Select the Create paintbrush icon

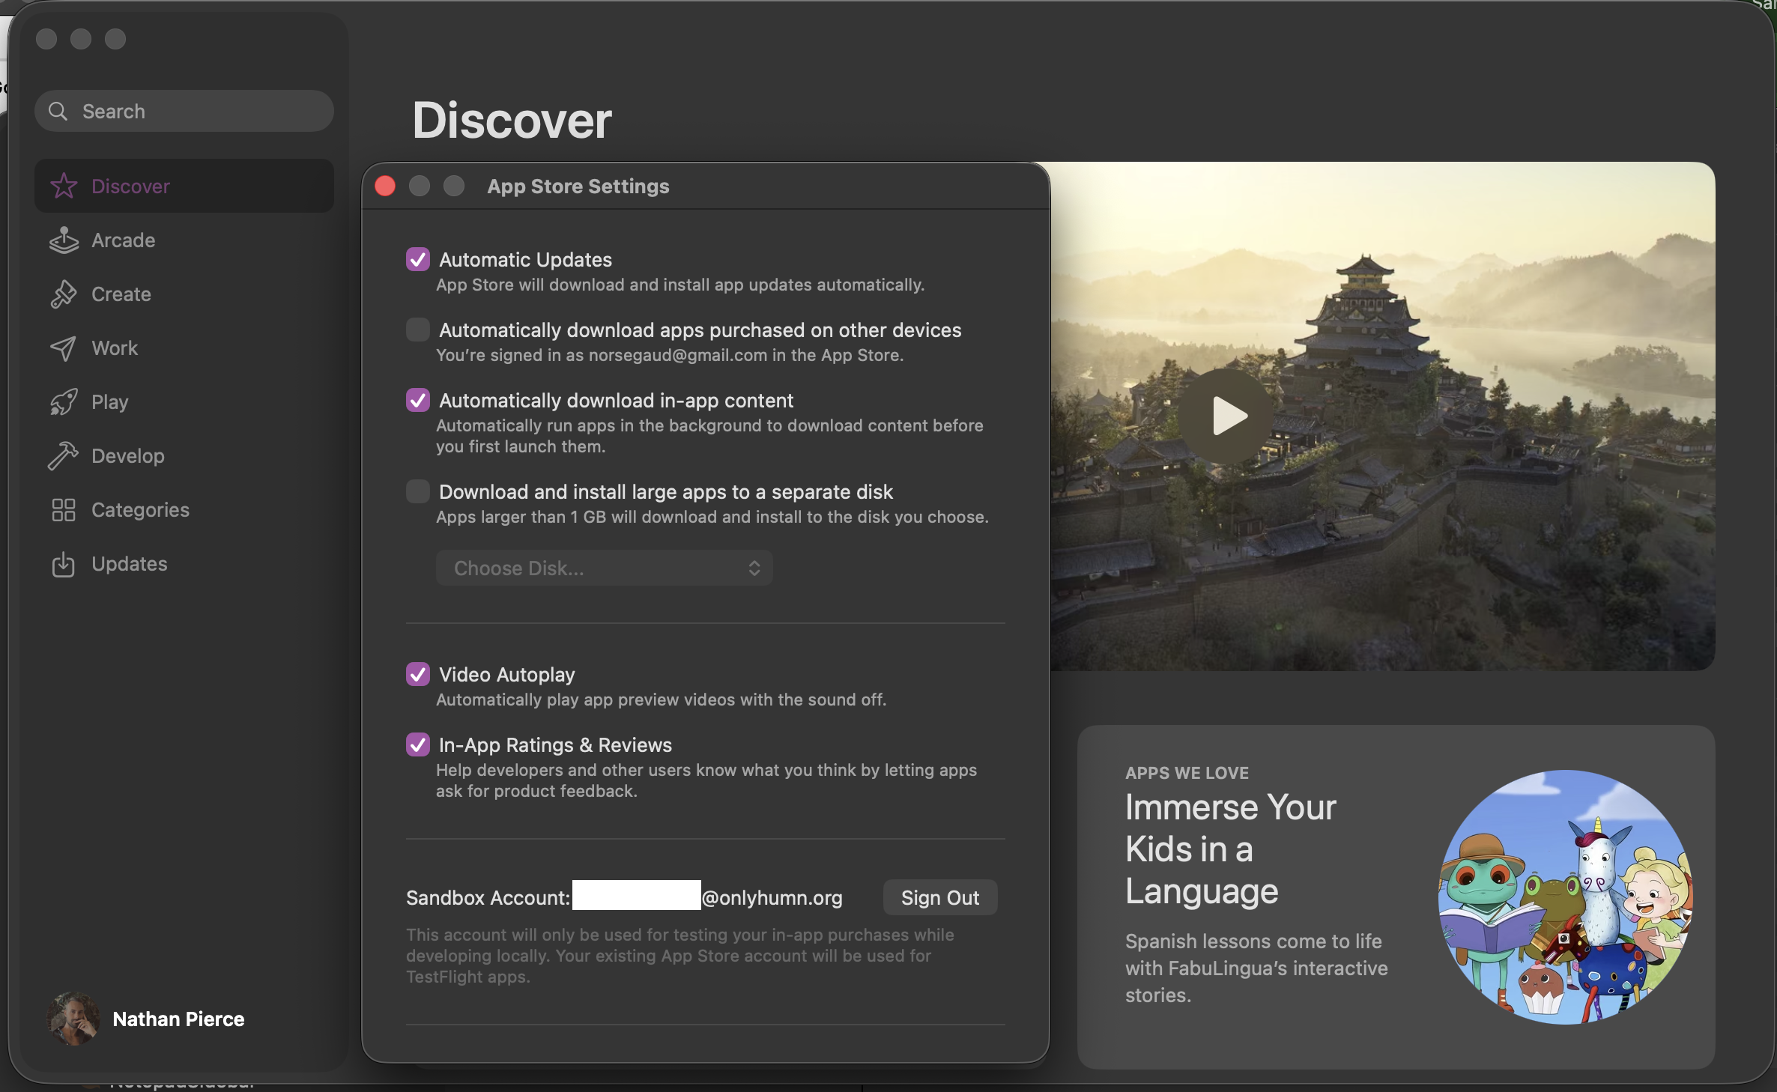64,294
